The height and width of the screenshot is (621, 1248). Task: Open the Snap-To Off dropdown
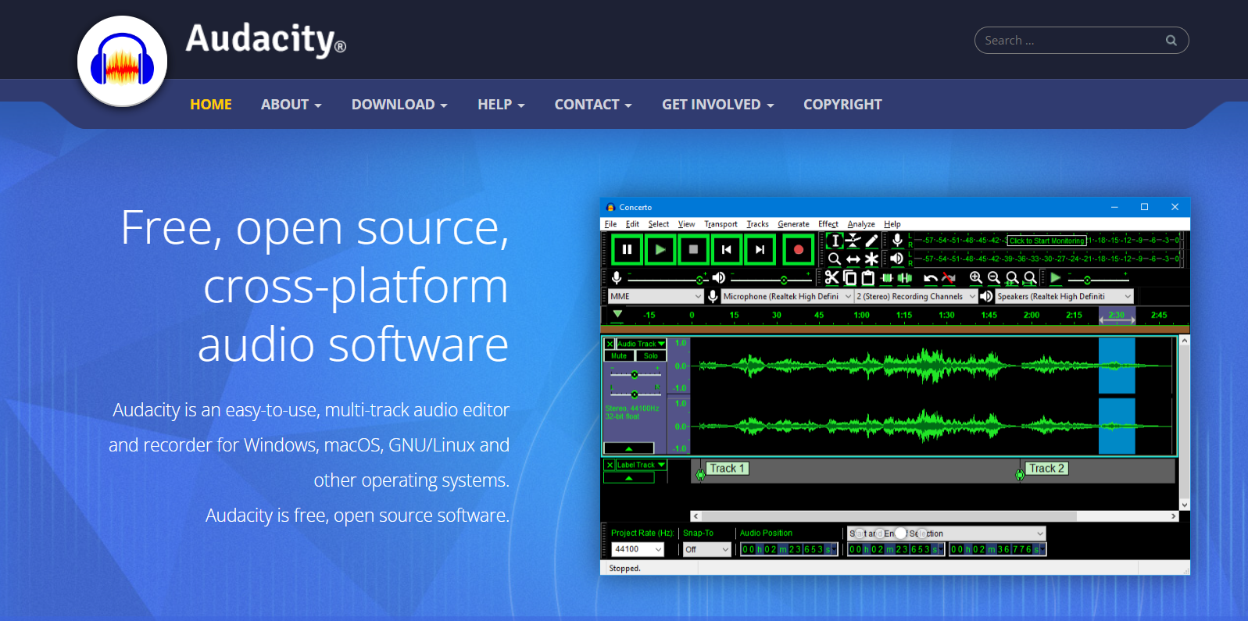pyautogui.click(x=707, y=549)
